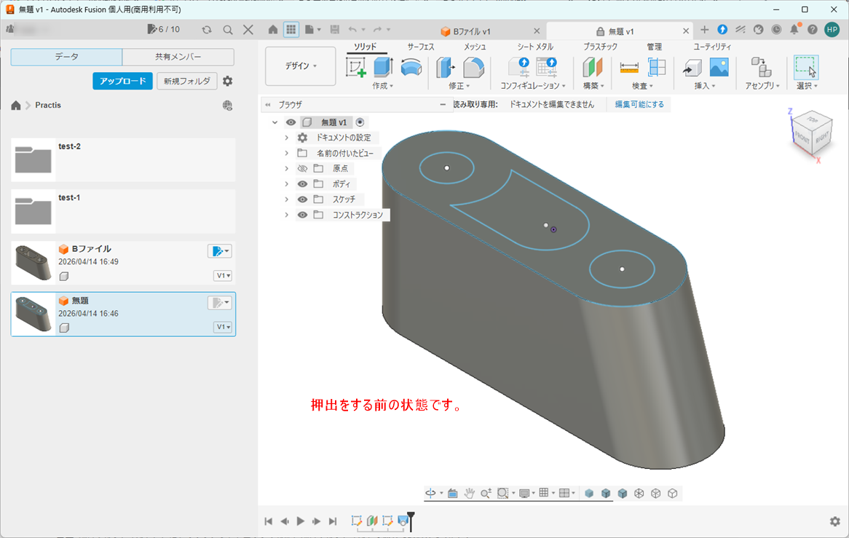This screenshot has height=538, width=849.
Task: Select the Offset Plane construct icon
Action: click(x=593, y=68)
